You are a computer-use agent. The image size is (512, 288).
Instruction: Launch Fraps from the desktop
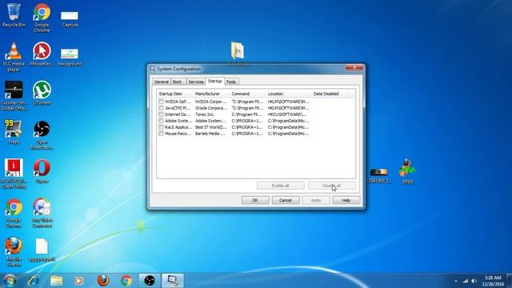tap(14, 132)
